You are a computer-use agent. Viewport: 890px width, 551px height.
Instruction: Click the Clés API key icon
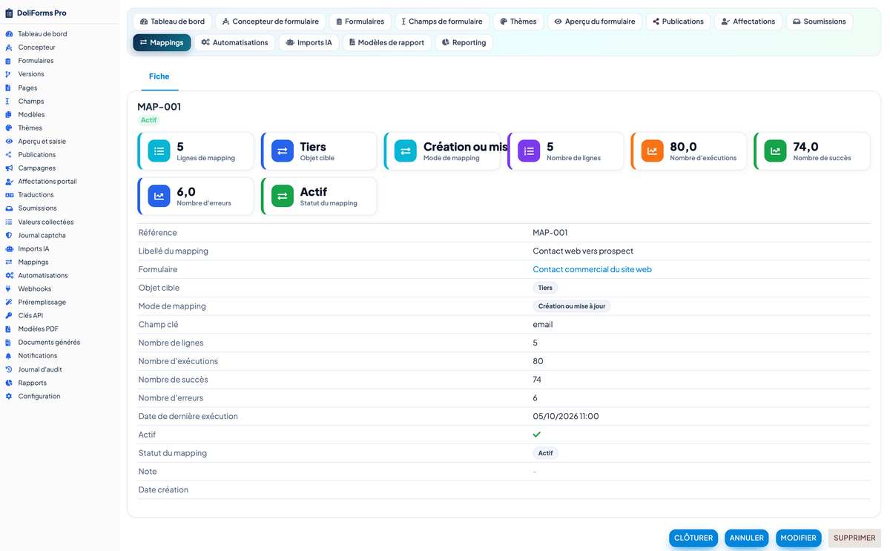point(9,315)
